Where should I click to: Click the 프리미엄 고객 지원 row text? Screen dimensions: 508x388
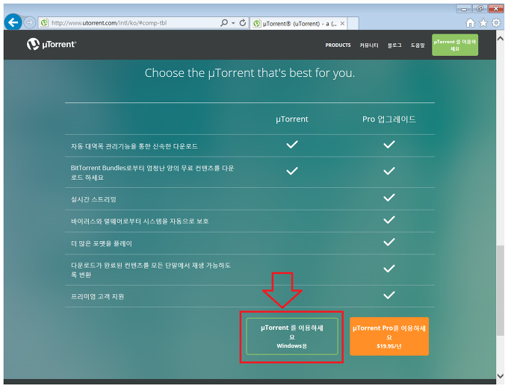click(98, 296)
